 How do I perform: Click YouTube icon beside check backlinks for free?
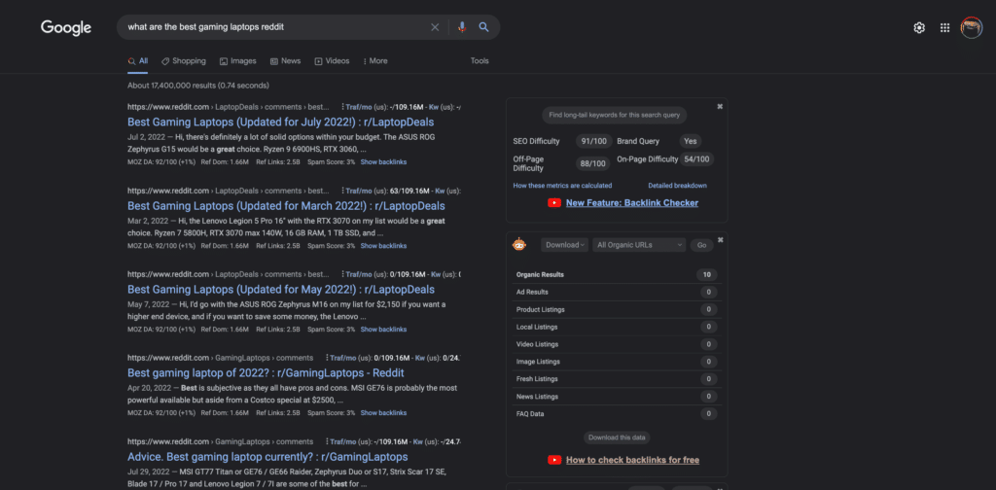553,460
